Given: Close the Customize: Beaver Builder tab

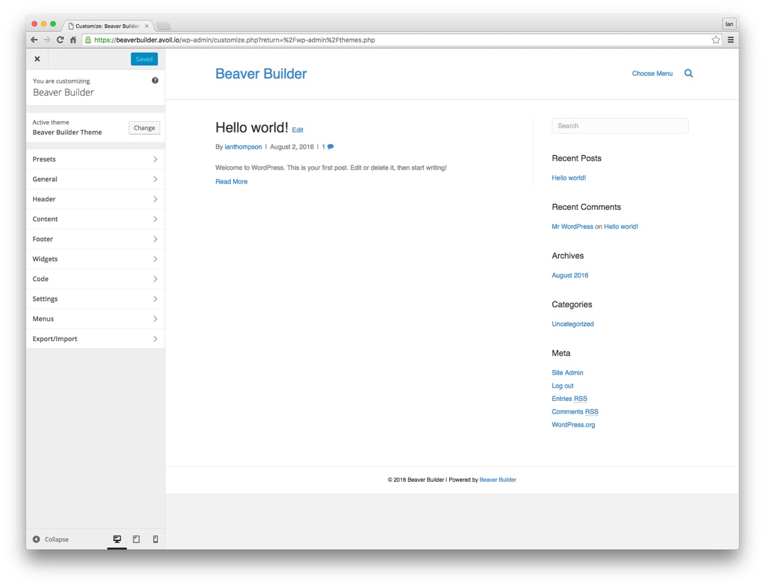Looking at the screenshot, I should click(x=146, y=26).
